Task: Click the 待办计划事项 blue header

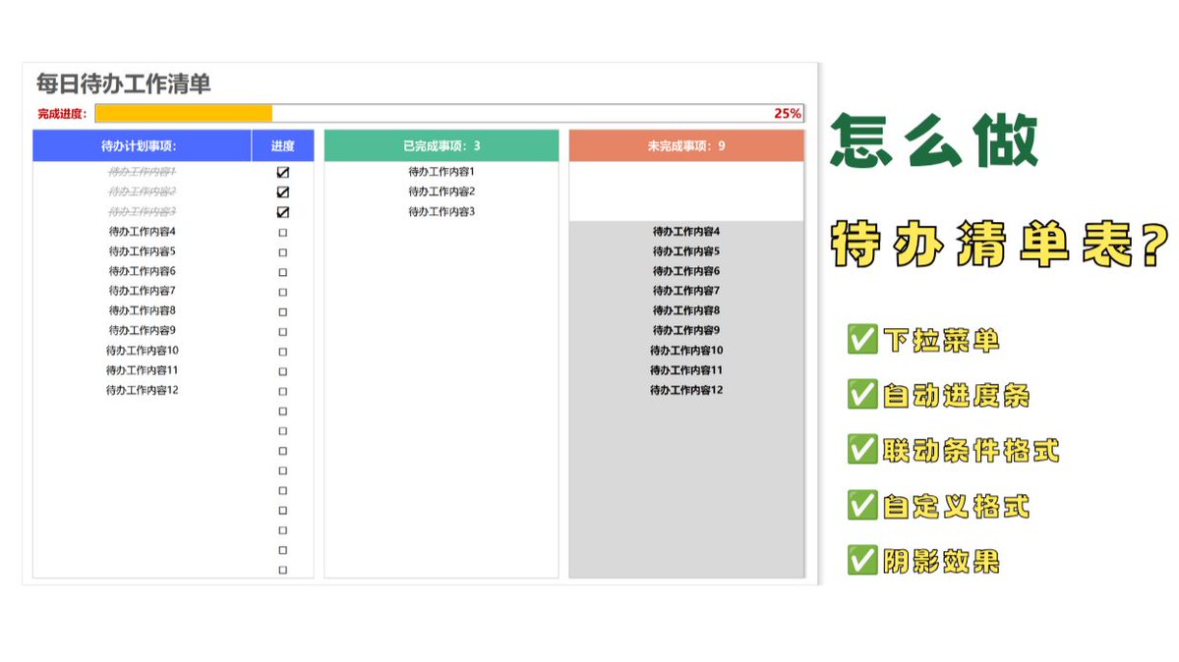Action: coord(142,145)
